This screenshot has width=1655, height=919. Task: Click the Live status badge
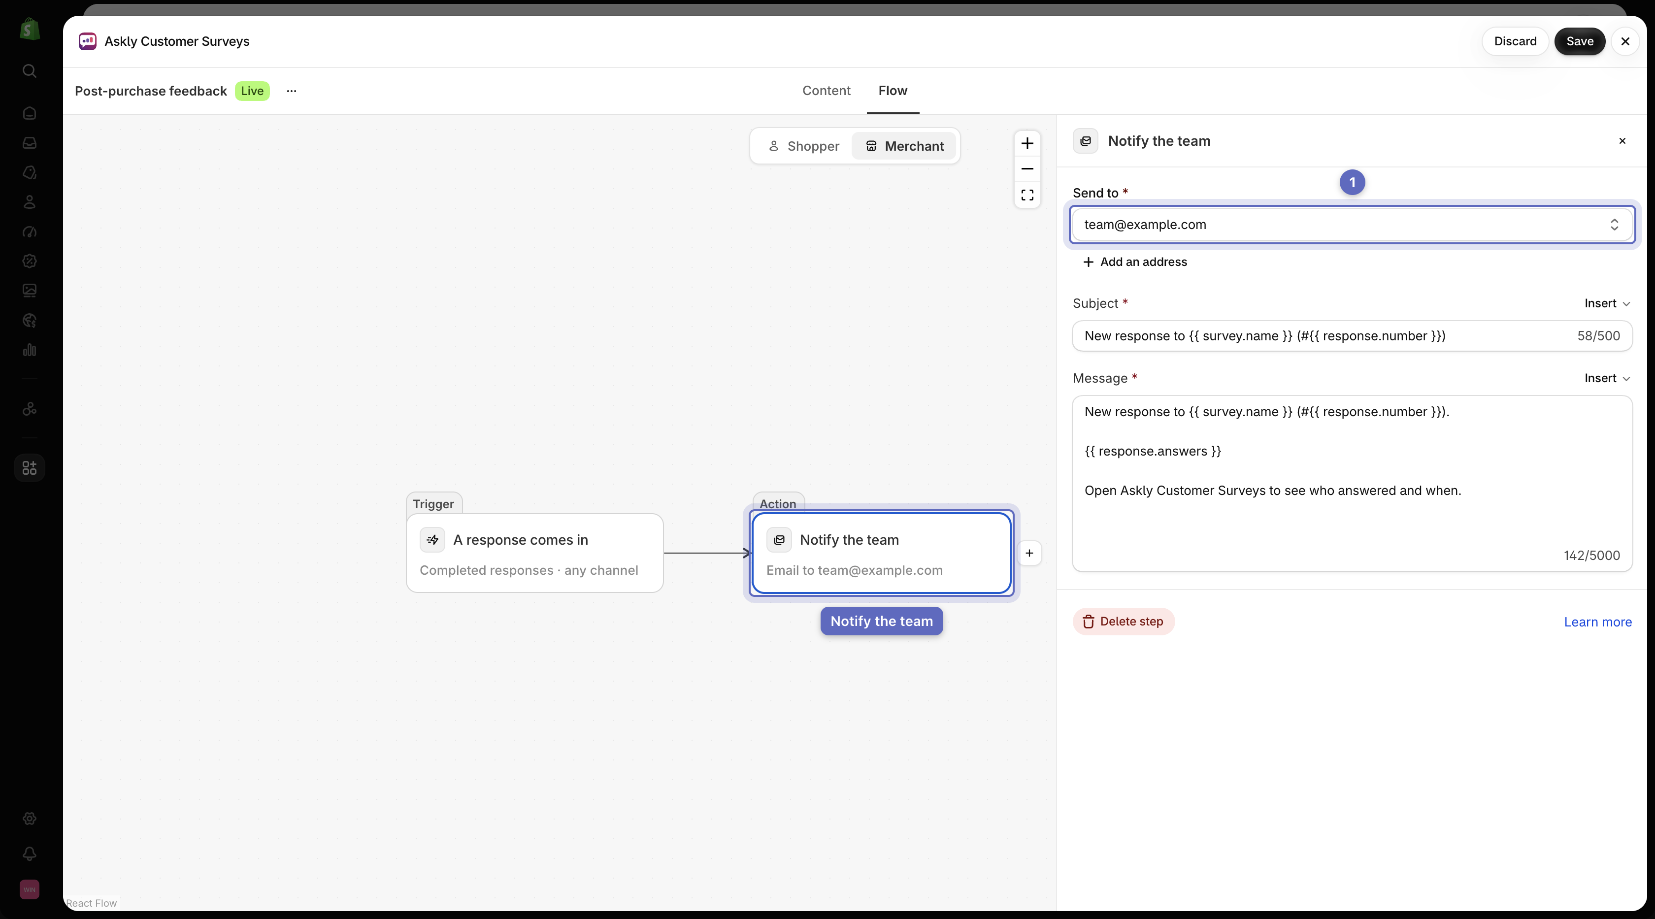point(252,91)
